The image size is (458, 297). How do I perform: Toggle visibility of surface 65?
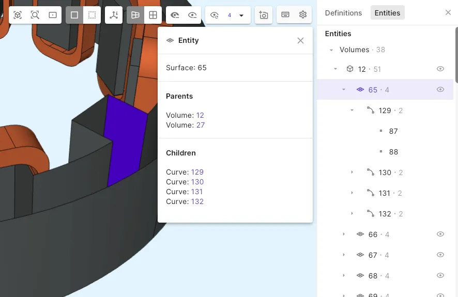pos(440,89)
